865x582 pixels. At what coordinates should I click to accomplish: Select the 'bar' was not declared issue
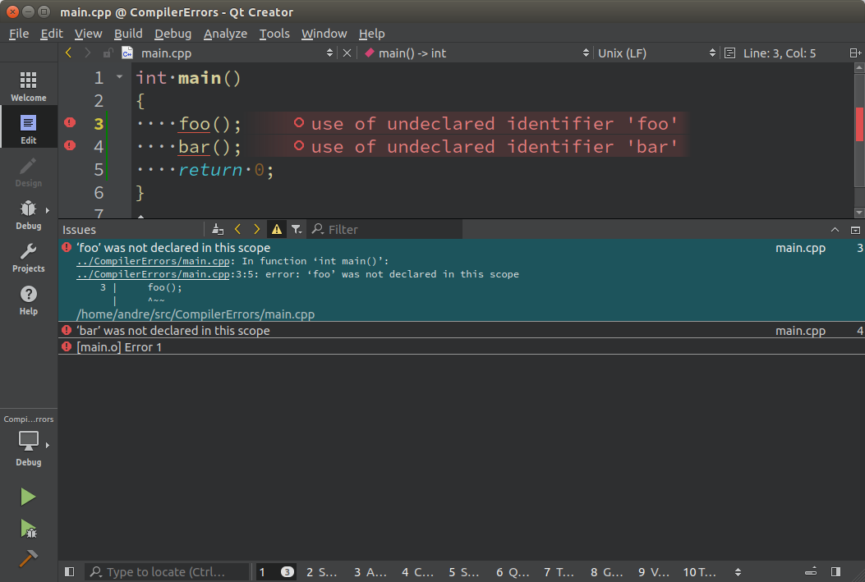tap(173, 331)
